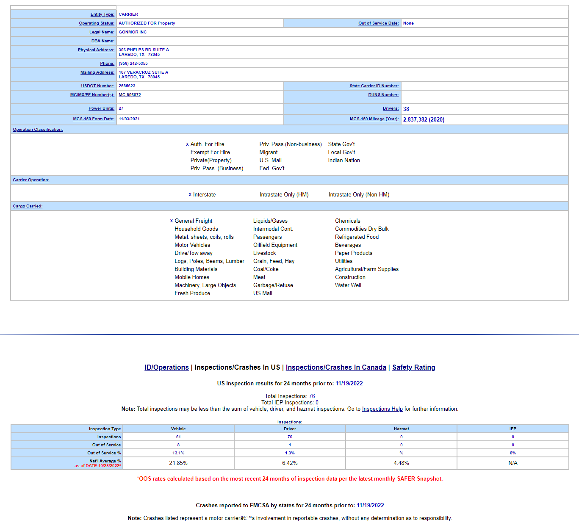Open the Safety Rating section link

[x=414, y=368]
